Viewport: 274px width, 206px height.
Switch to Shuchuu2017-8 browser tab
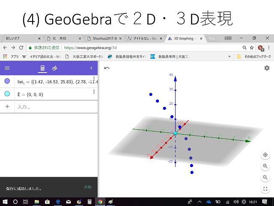(104, 38)
